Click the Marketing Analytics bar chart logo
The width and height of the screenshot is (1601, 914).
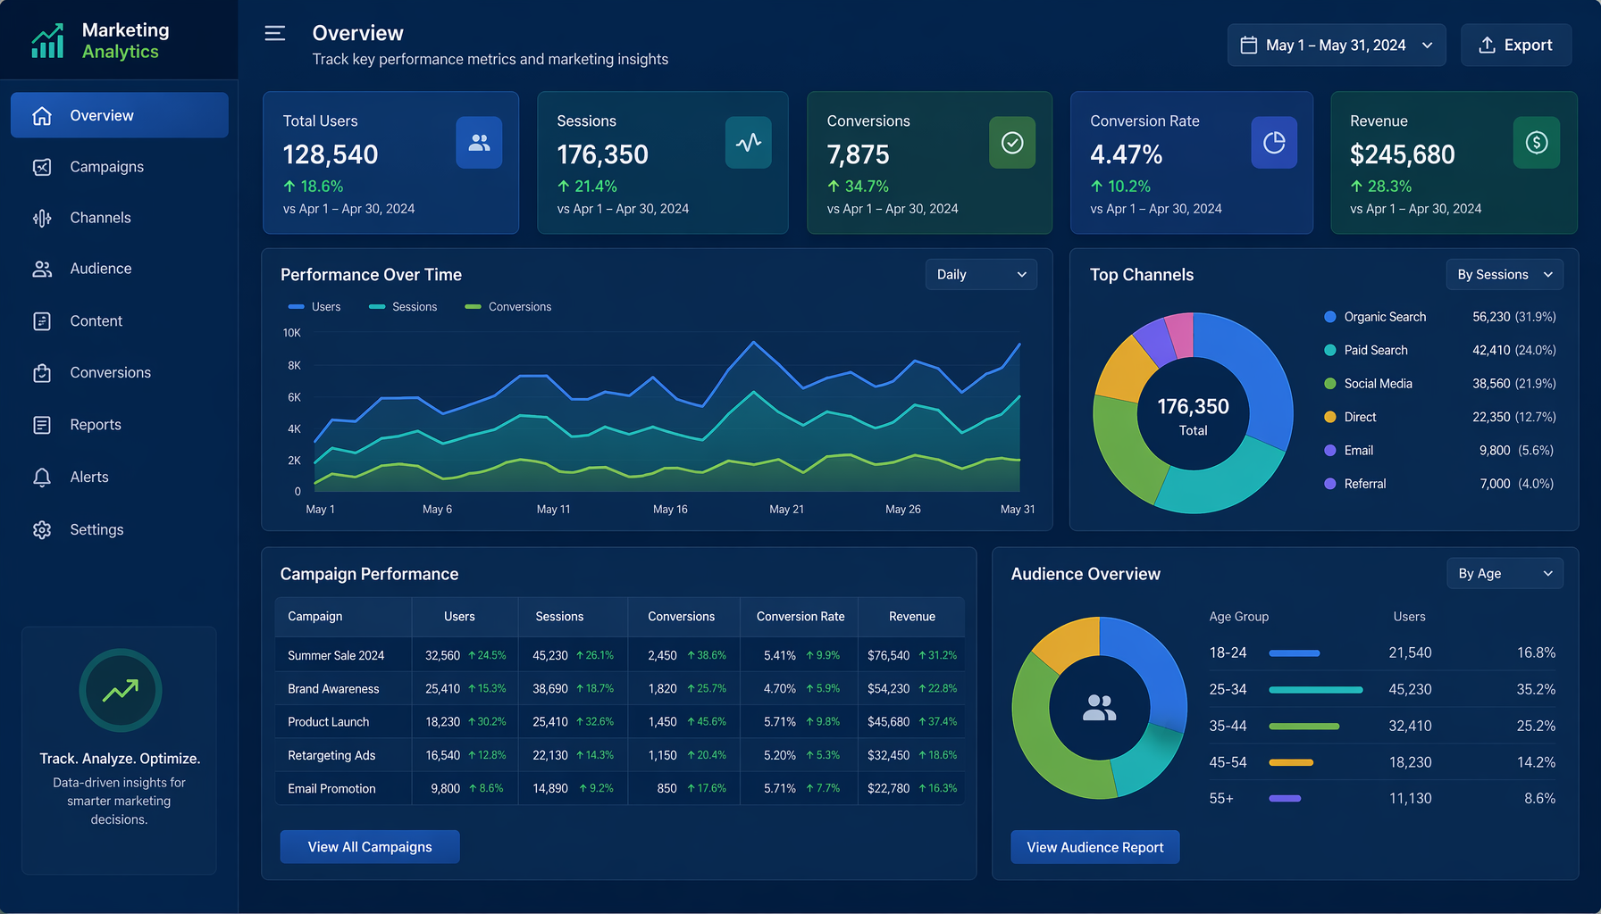(x=48, y=40)
